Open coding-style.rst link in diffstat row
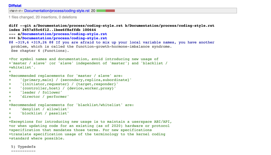The image size is (271, 155). coord(57,11)
